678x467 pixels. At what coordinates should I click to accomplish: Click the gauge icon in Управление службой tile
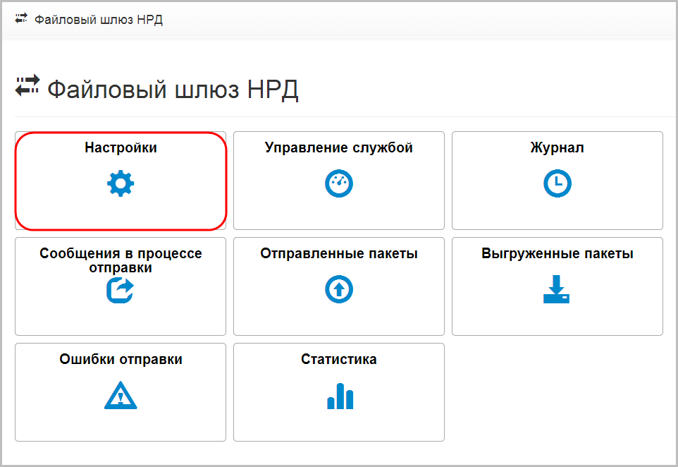pyautogui.click(x=339, y=183)
